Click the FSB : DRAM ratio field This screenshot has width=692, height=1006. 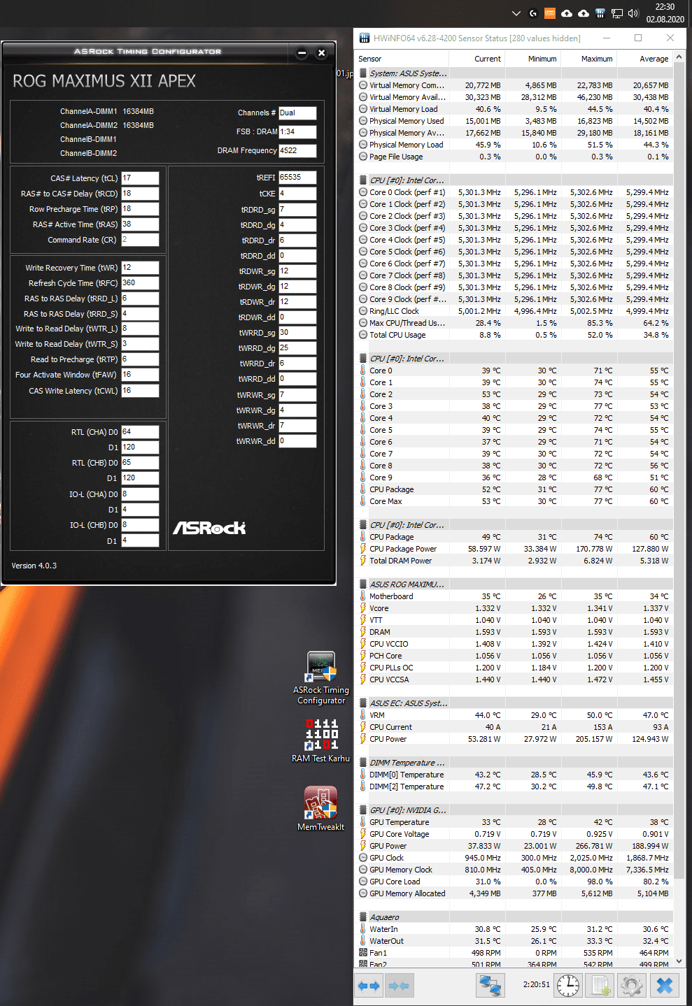(x=297, y=131)
